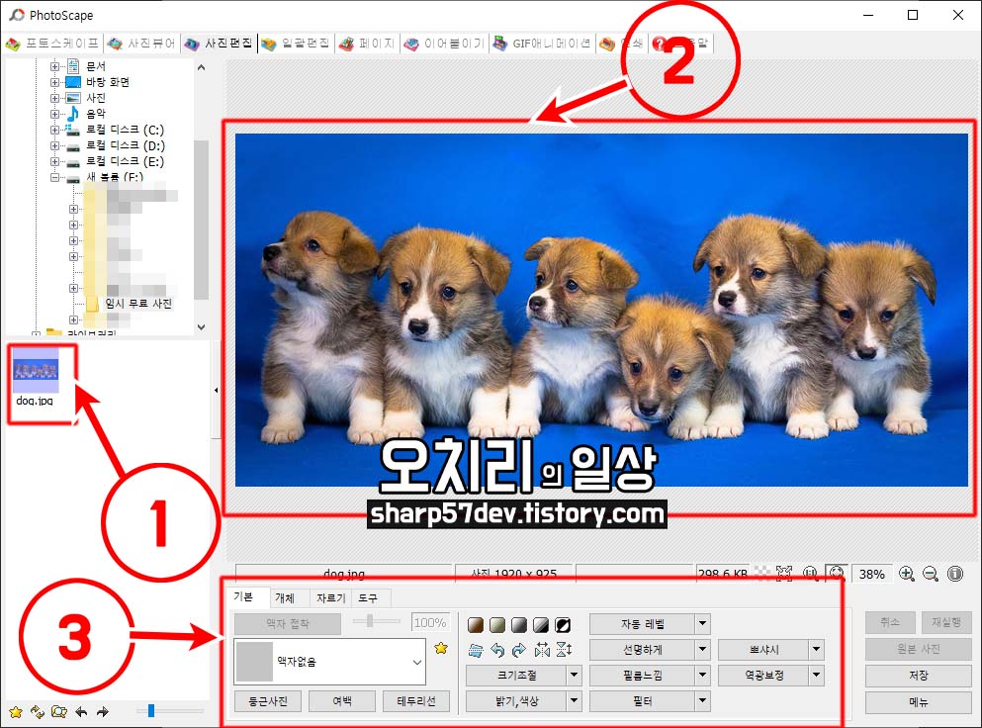Collapse the left panel with the splitter arrow
The width and height of the screenshot is (982, 728).
tap(216, 390)
